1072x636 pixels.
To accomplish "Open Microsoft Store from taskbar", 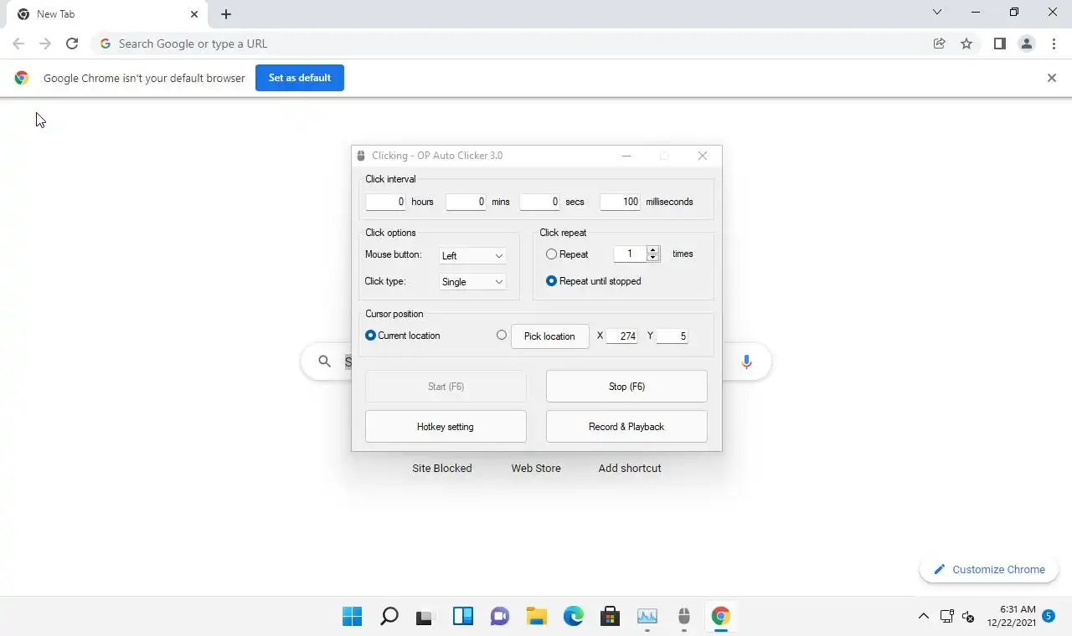I will (610, 617).
